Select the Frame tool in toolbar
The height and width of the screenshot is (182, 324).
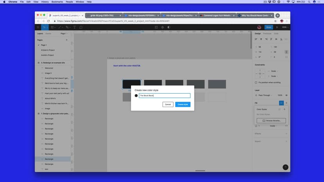53,27
